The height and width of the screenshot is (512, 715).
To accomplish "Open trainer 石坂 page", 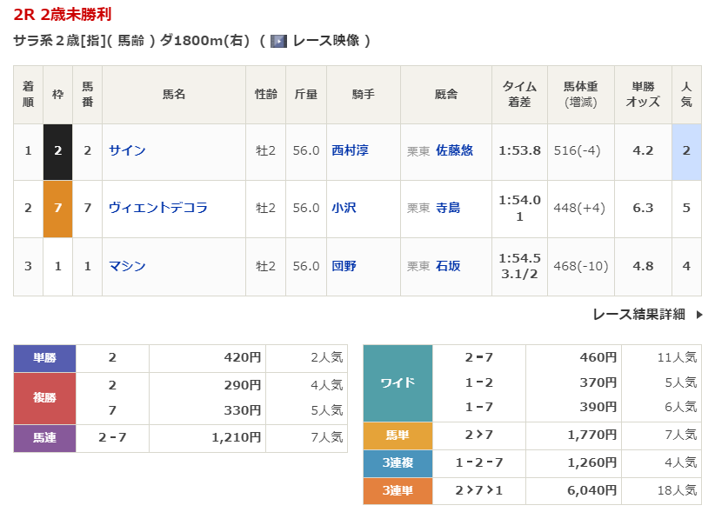I will point(448,266).
